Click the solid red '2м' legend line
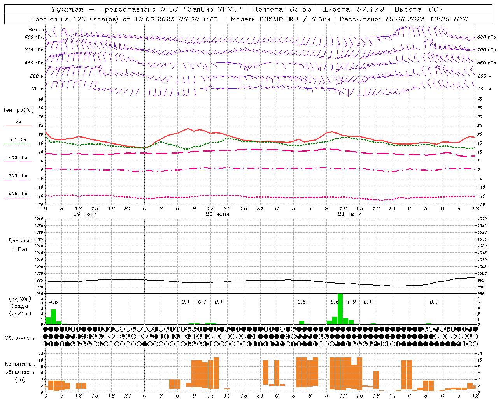The height and width of the screenshot is (399, 498). coord(18,126)
